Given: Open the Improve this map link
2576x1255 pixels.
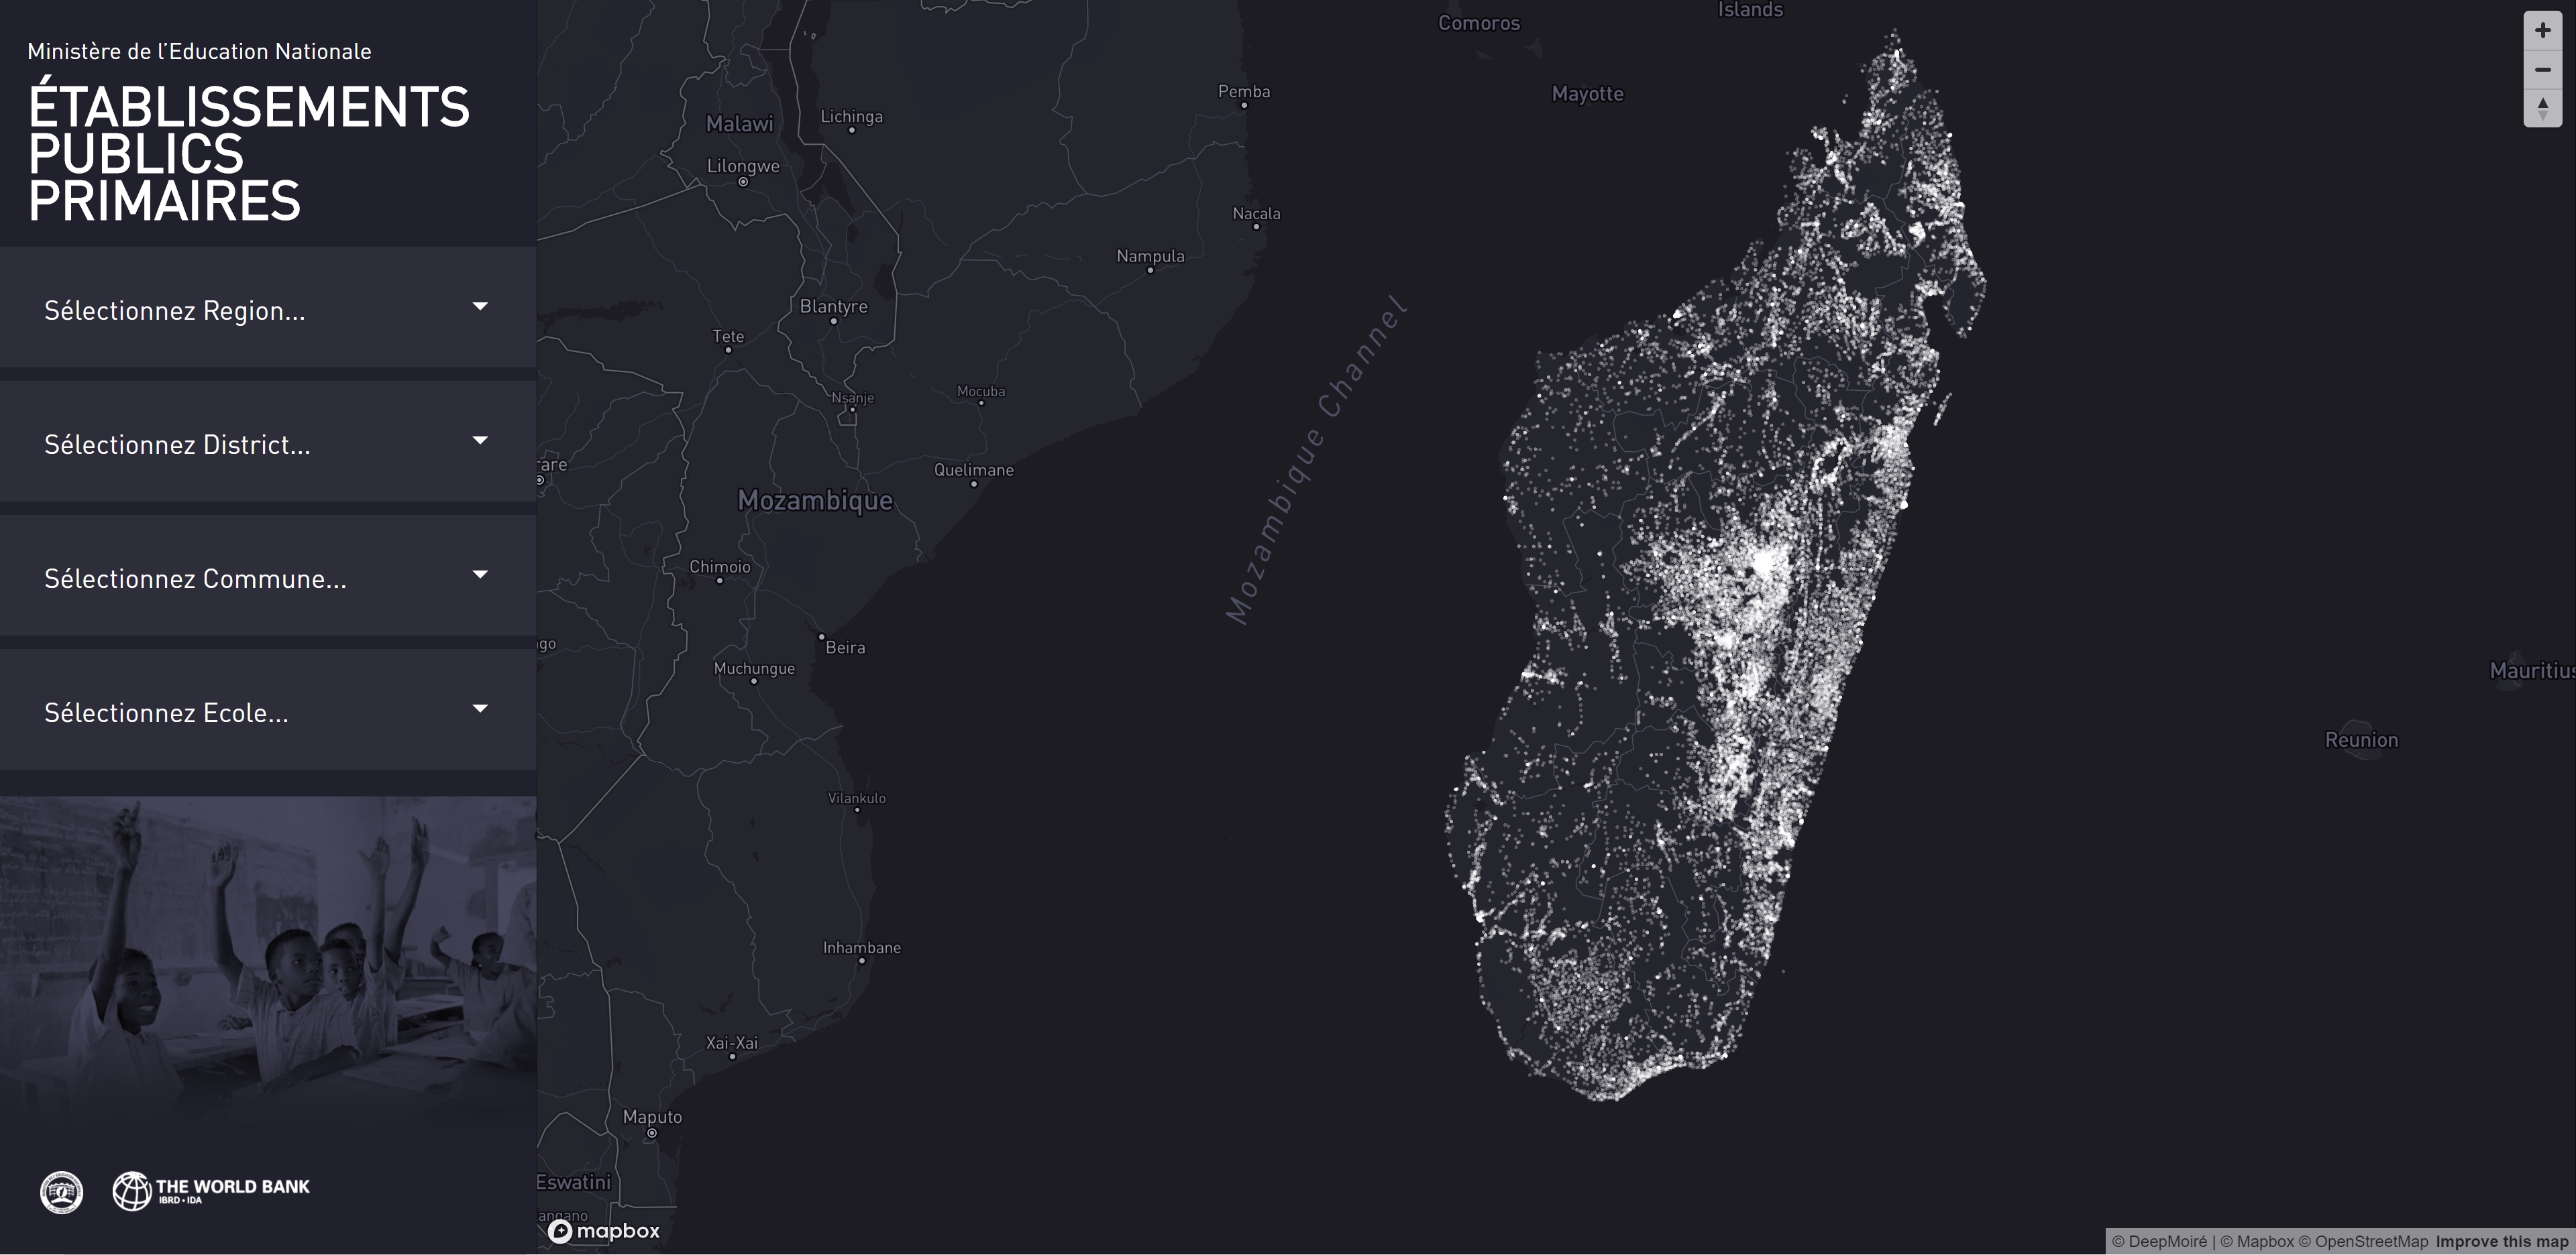Looking at the screenshot, I should 2501,1241.
